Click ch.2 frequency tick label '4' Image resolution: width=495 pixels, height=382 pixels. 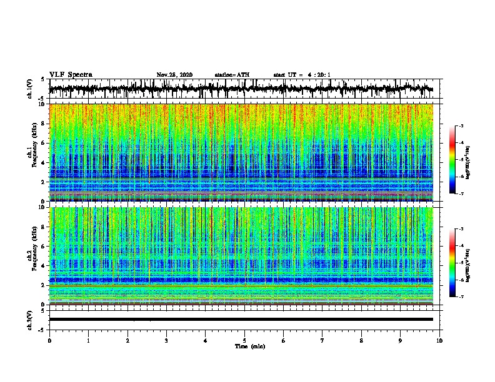pyautogui.click(x=43, y=266)
